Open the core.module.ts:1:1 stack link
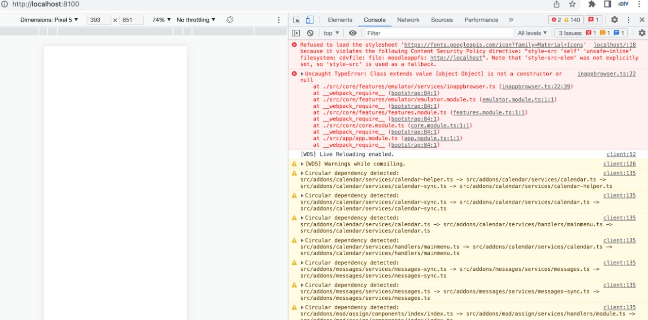 pos(439,126)
